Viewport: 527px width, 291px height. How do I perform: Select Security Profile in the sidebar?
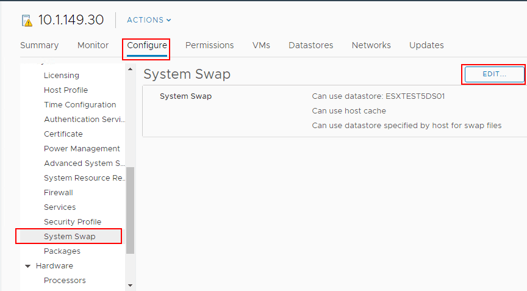(x=73, y=222)
